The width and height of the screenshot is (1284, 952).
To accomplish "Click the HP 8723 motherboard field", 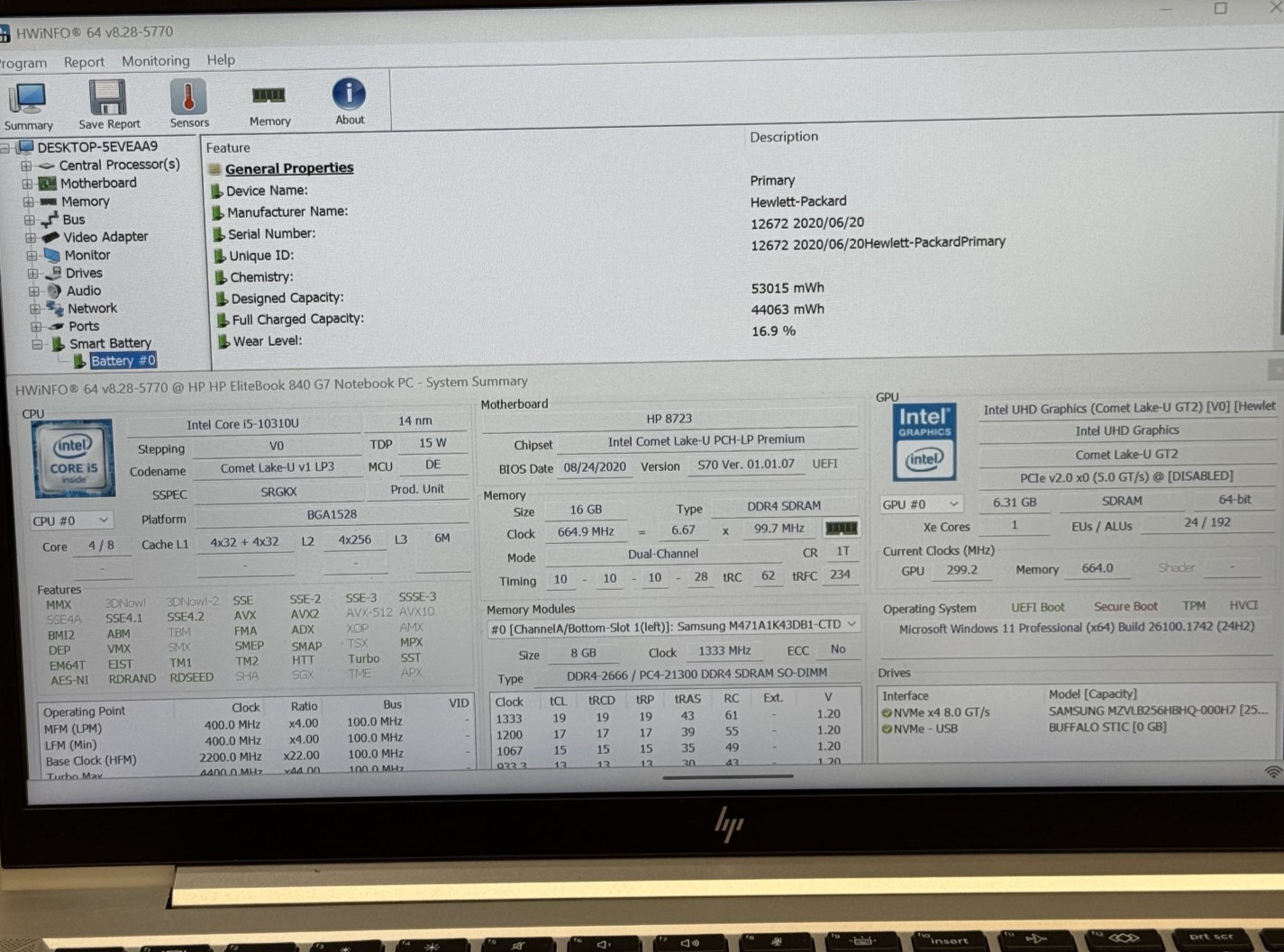I will click(x=669, y=418).
